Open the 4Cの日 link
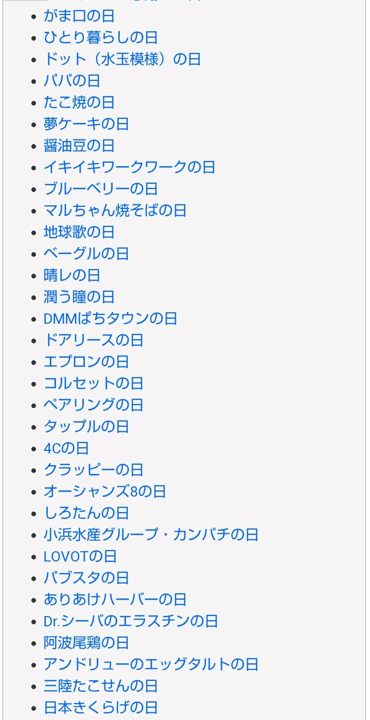The width and height of the screenshot is (370, 720). coord(66,448)
